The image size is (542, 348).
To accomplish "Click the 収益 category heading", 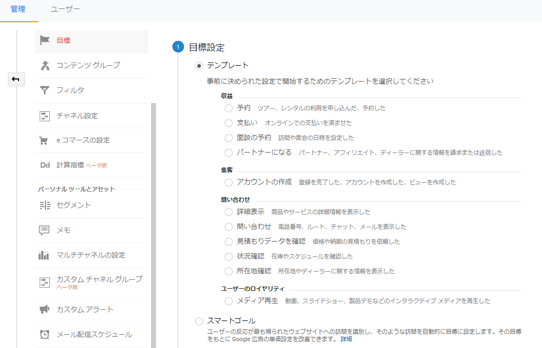I will coord(227,96).
